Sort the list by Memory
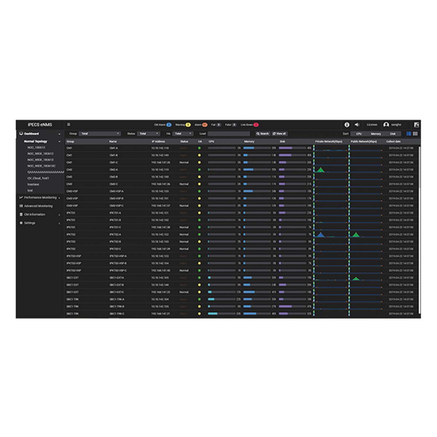Viewport: 437px width, 437px height. tap(376, 134)
